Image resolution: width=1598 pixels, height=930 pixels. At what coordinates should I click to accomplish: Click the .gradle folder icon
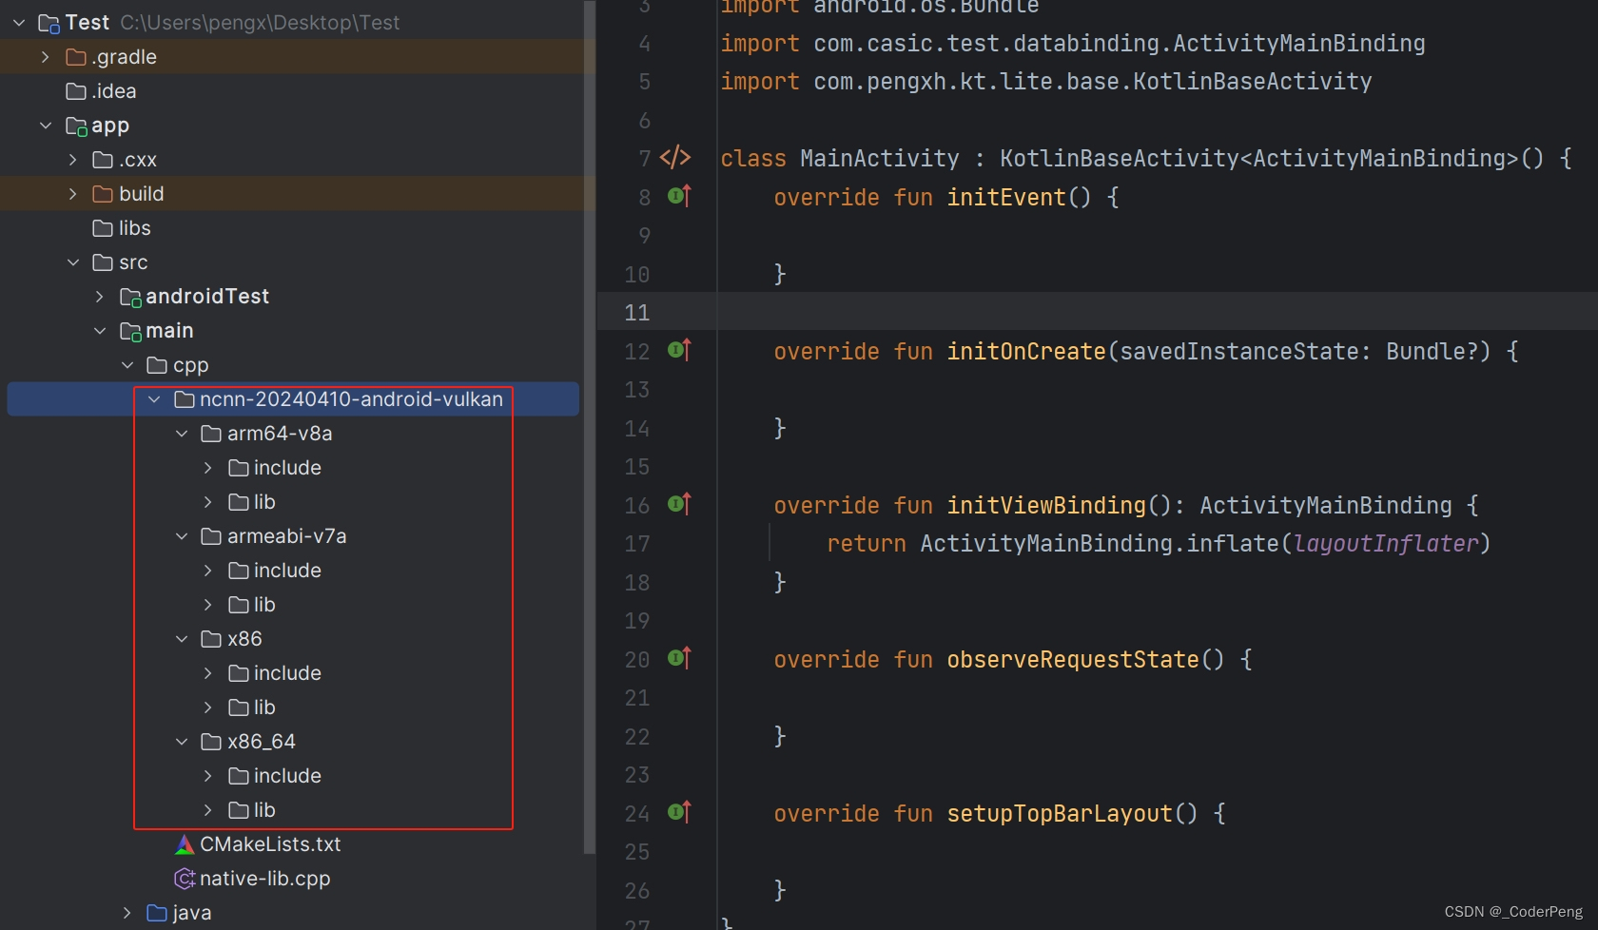[76, 57]
